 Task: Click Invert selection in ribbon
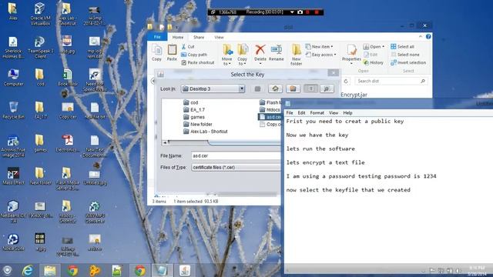408,63
